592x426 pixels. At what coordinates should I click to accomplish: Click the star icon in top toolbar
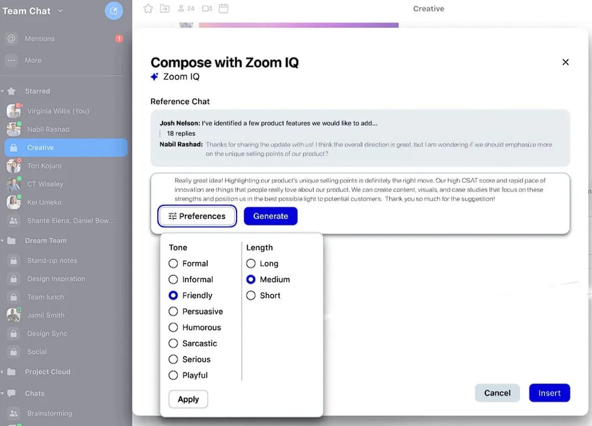pyautogui.click(x=148, y=9)
